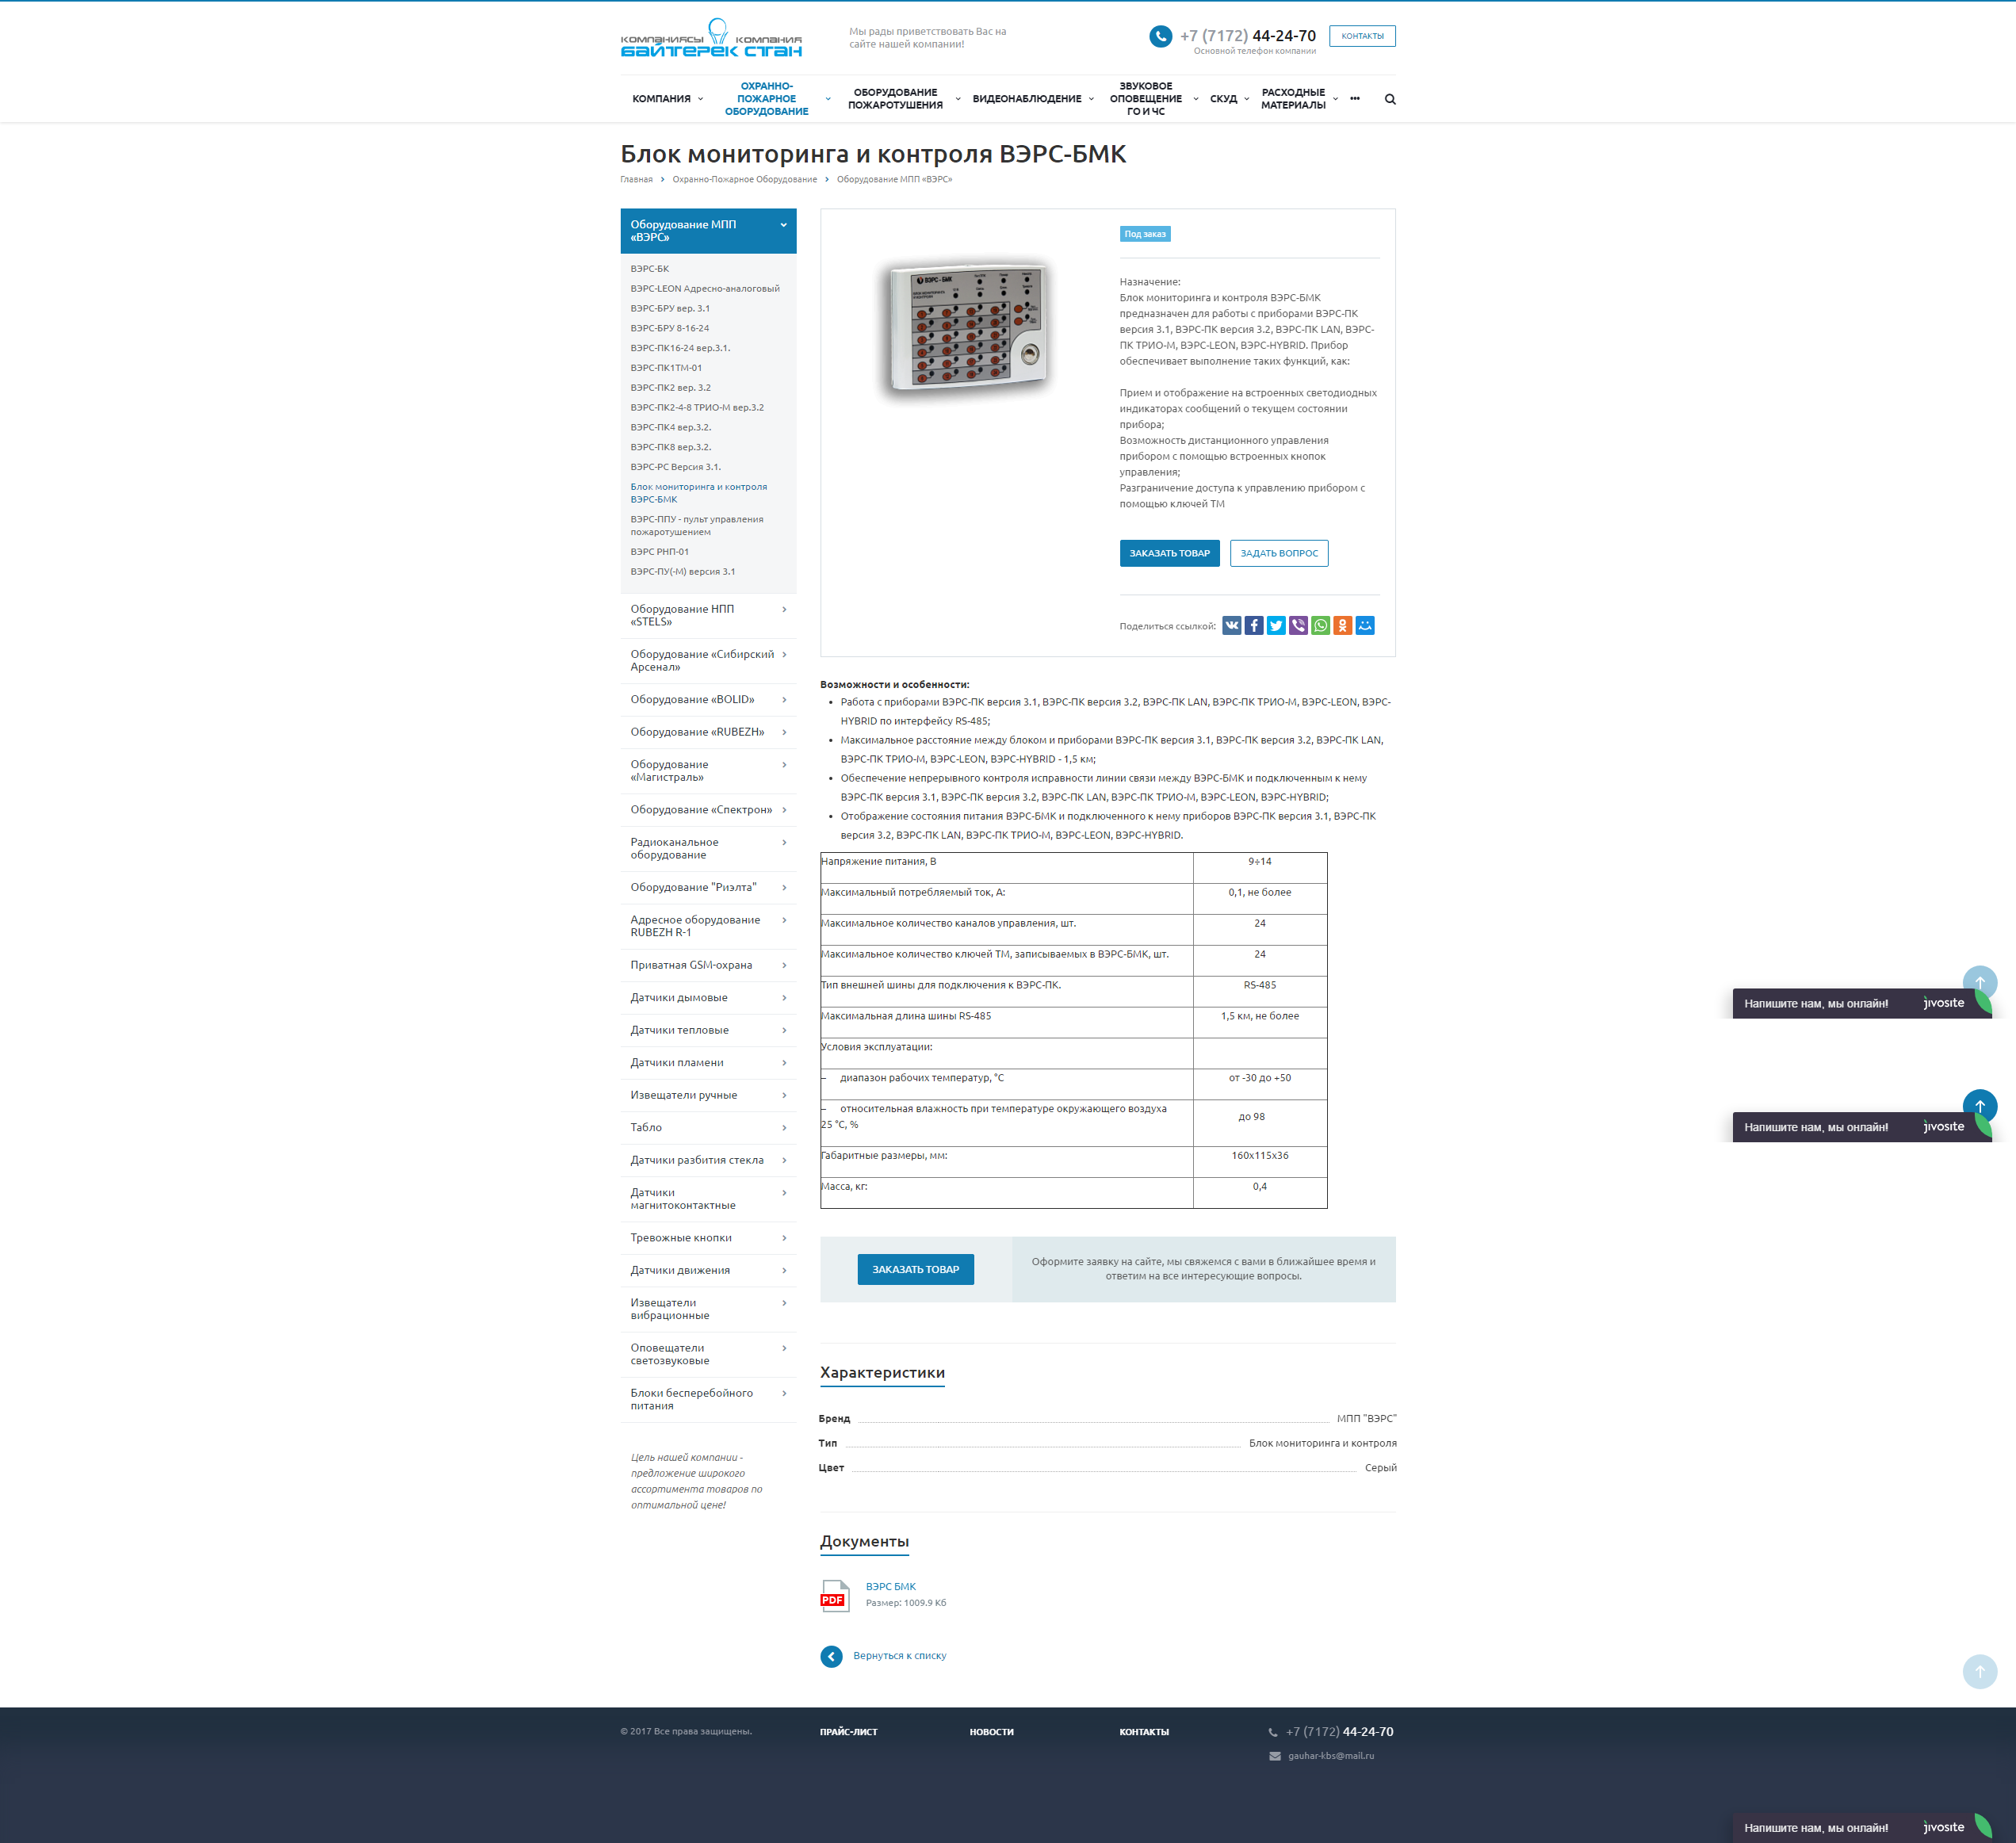Click Заказать товар button beside Задать вопрос
The image size is (2016, 1843).
[x=1169, y=554]
